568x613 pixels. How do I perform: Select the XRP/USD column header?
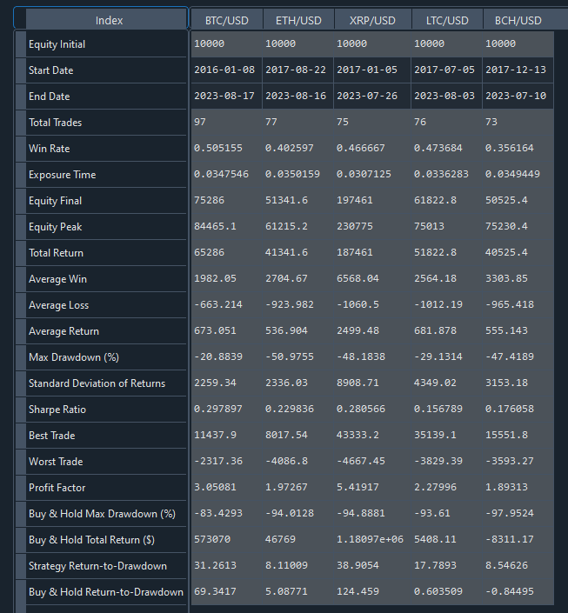(x=372, y=20)
